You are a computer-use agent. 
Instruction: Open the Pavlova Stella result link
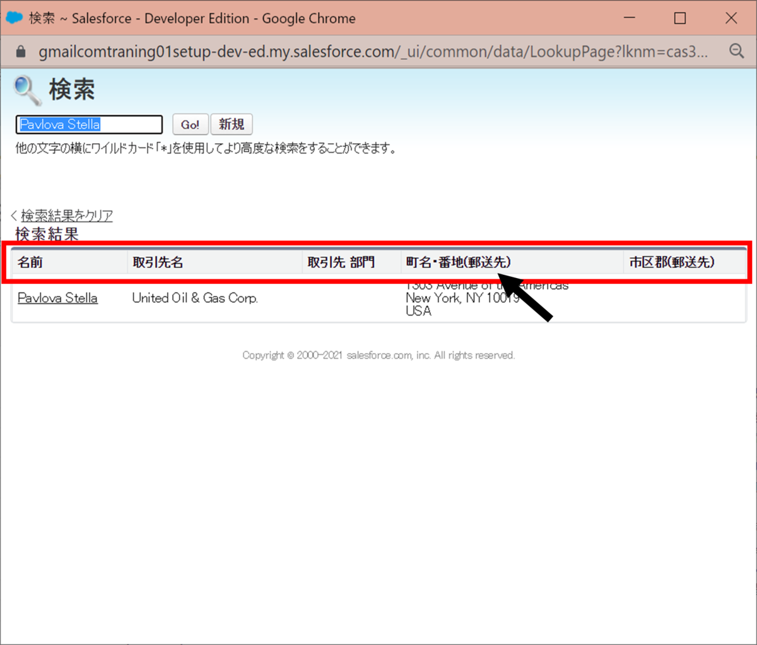[x=57, y=298]
